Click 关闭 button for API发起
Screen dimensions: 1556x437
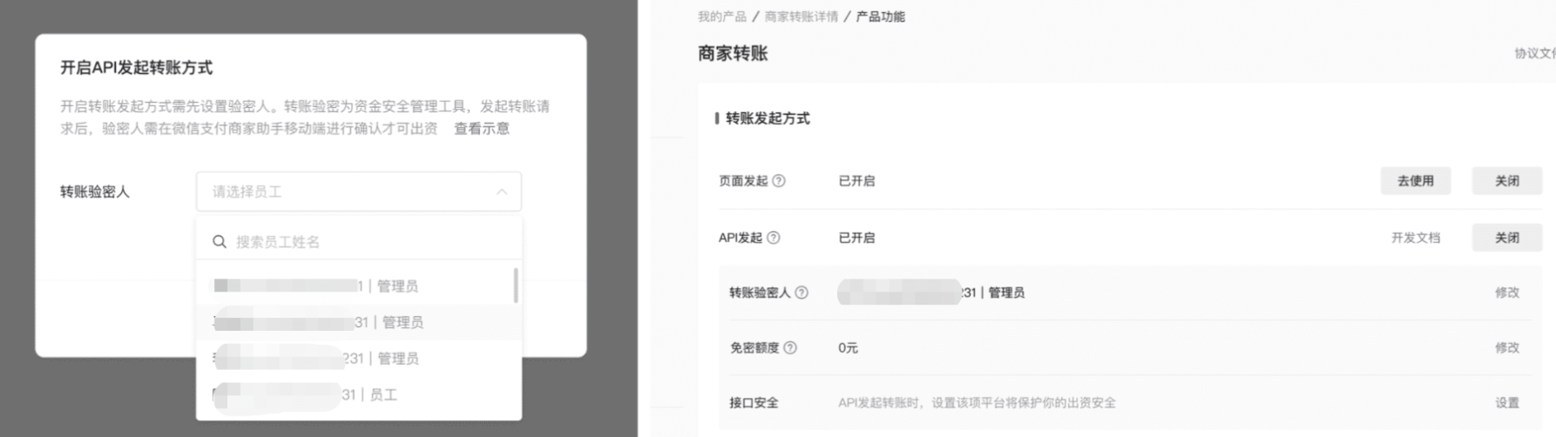point(1507,238)
